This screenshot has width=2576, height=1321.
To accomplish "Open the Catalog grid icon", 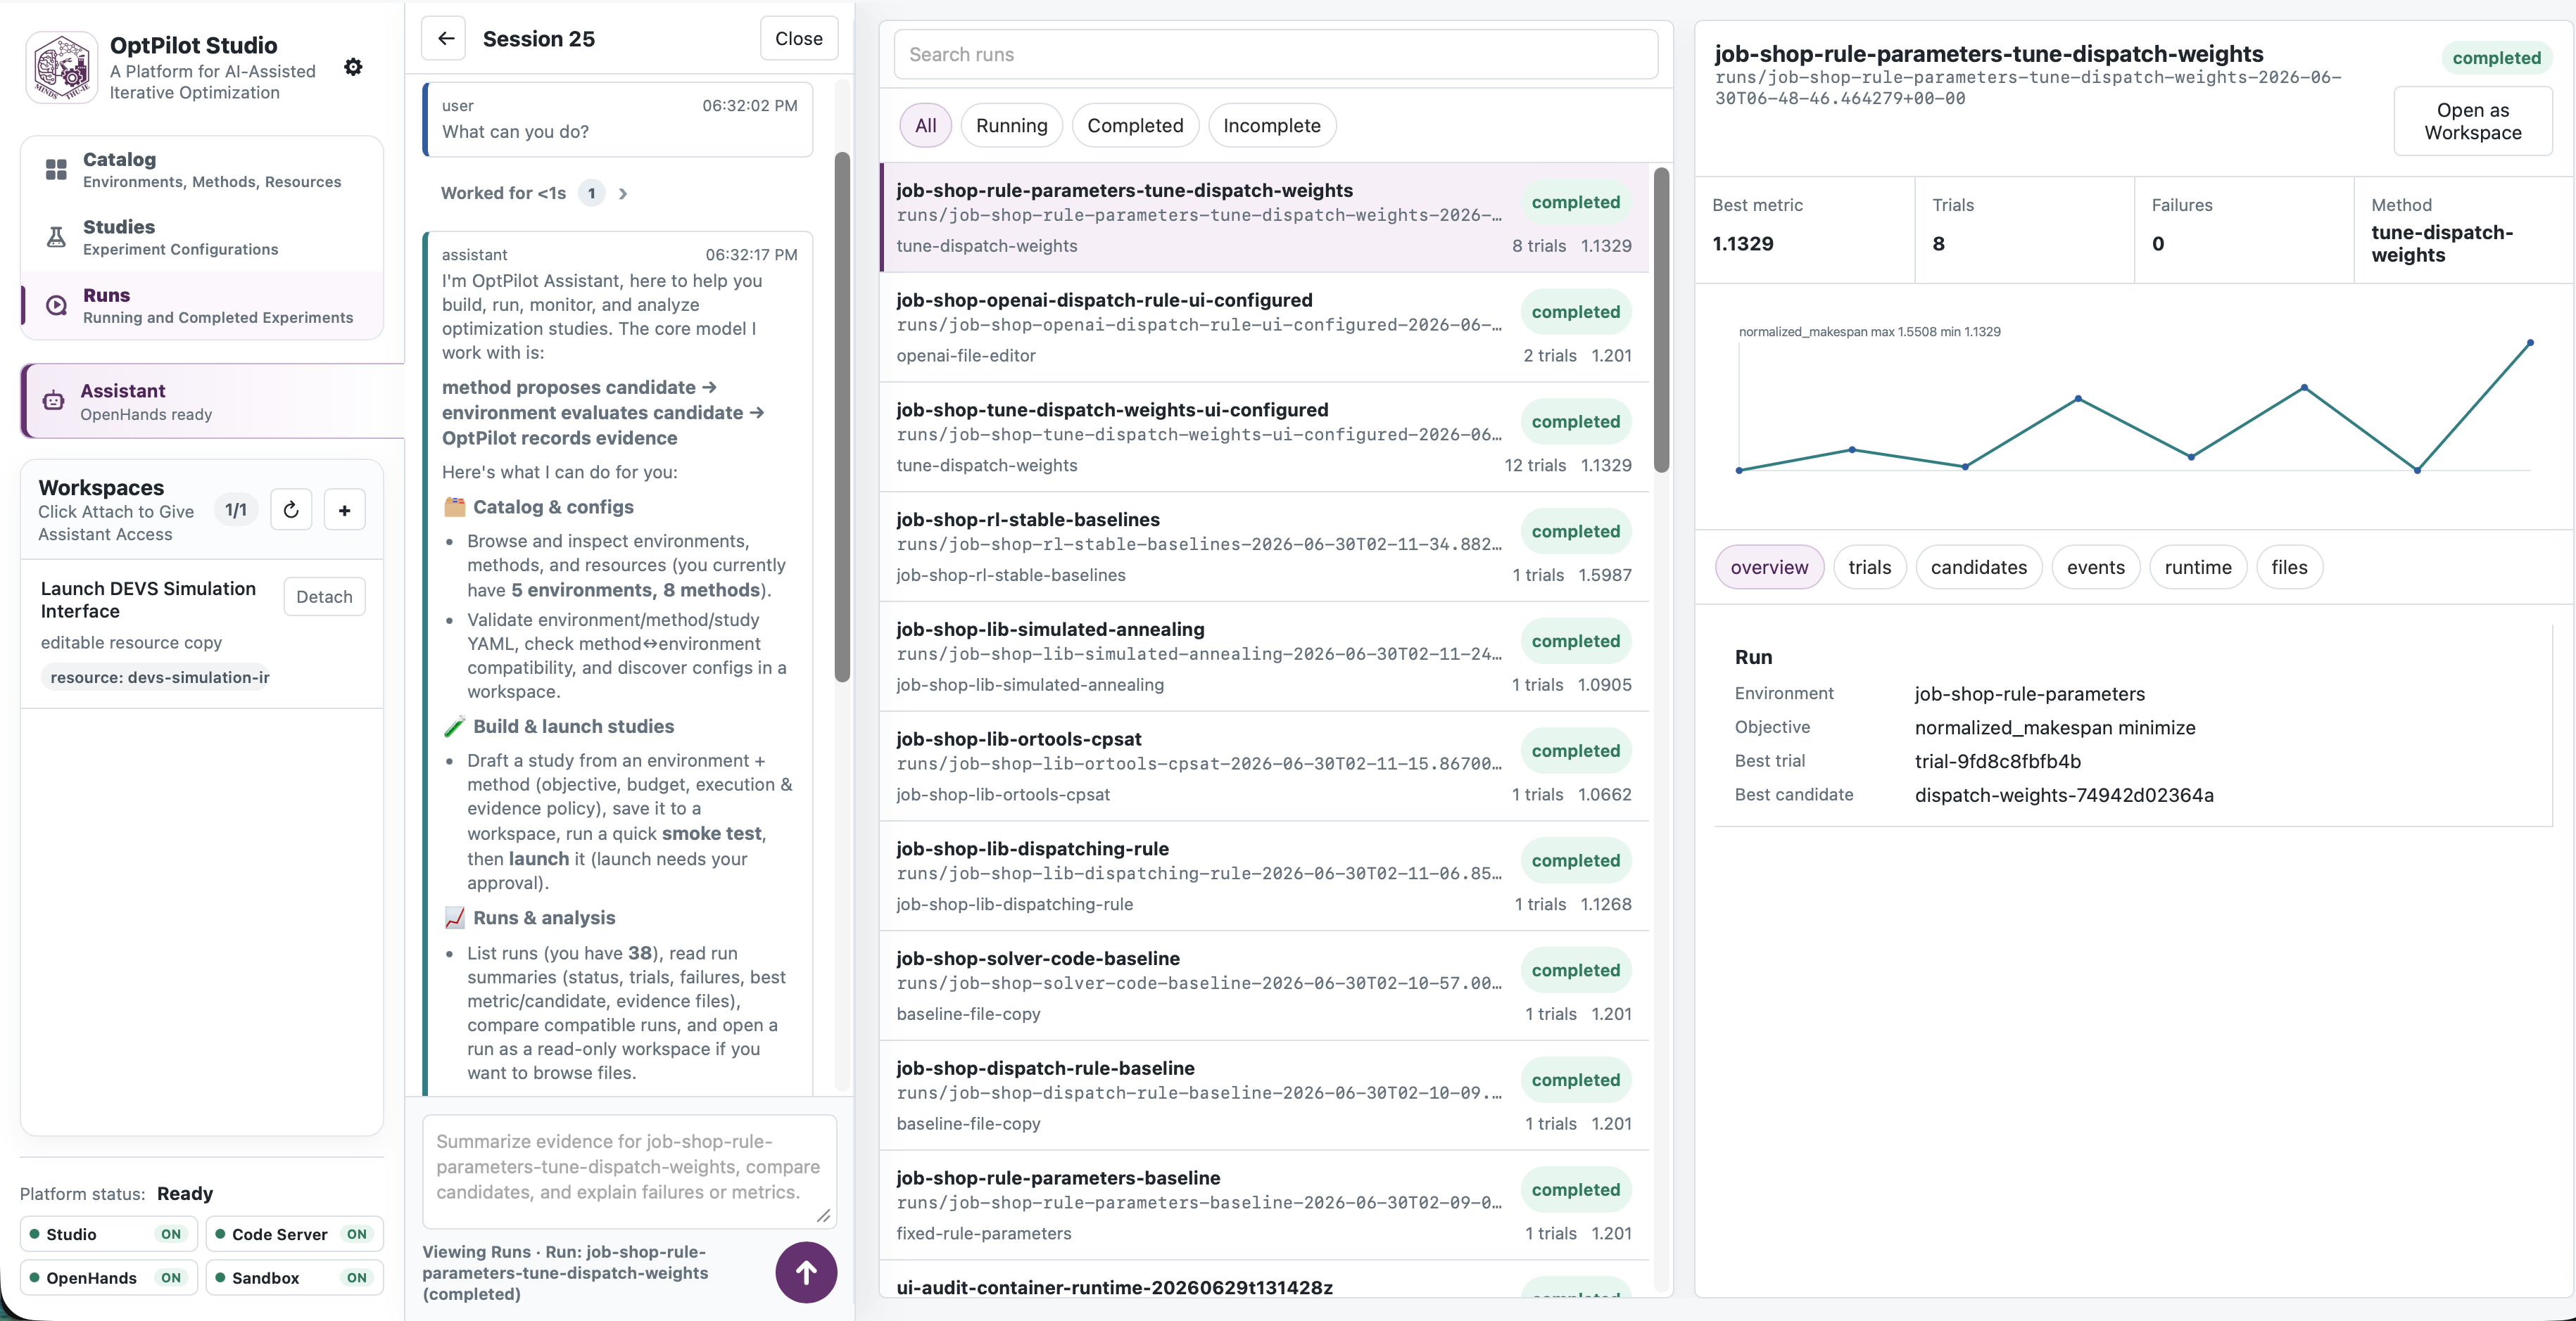I will (x=56, y=170).
